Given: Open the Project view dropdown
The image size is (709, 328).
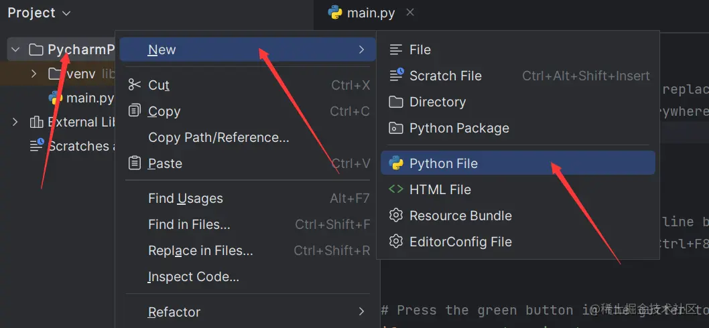Looking at the screenshot, I should 39,13.
